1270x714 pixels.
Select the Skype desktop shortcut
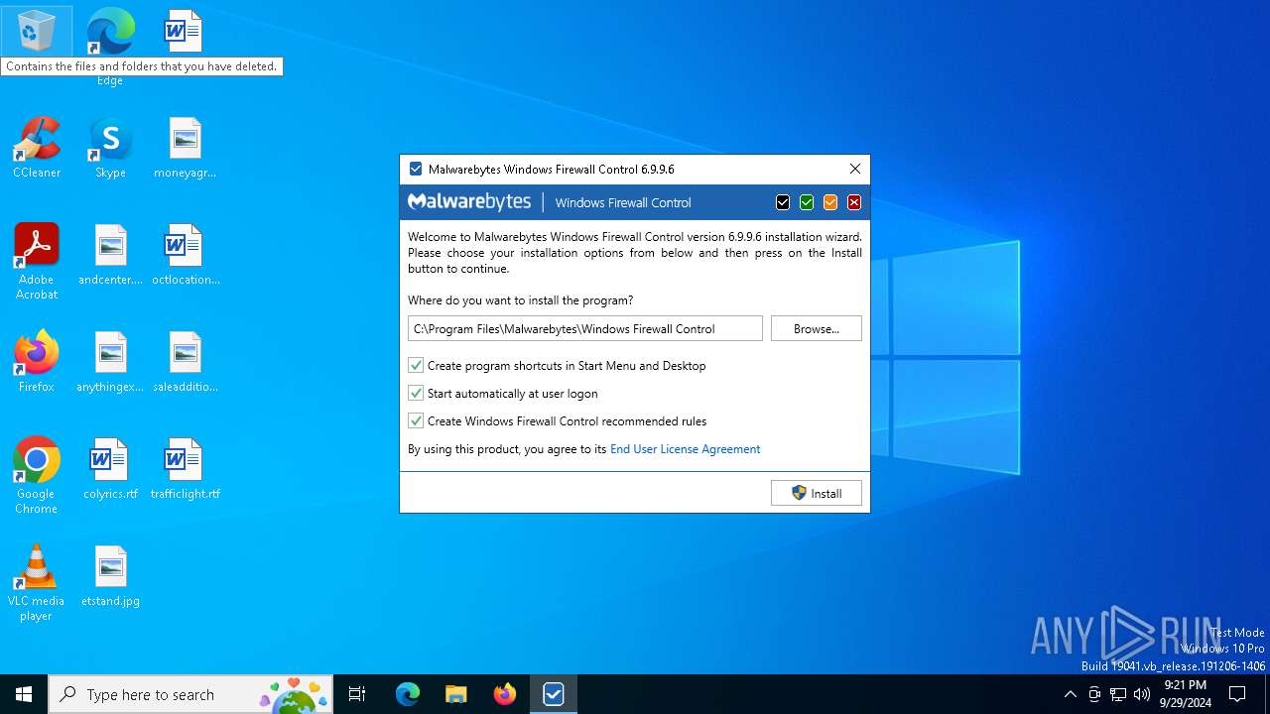110,149
